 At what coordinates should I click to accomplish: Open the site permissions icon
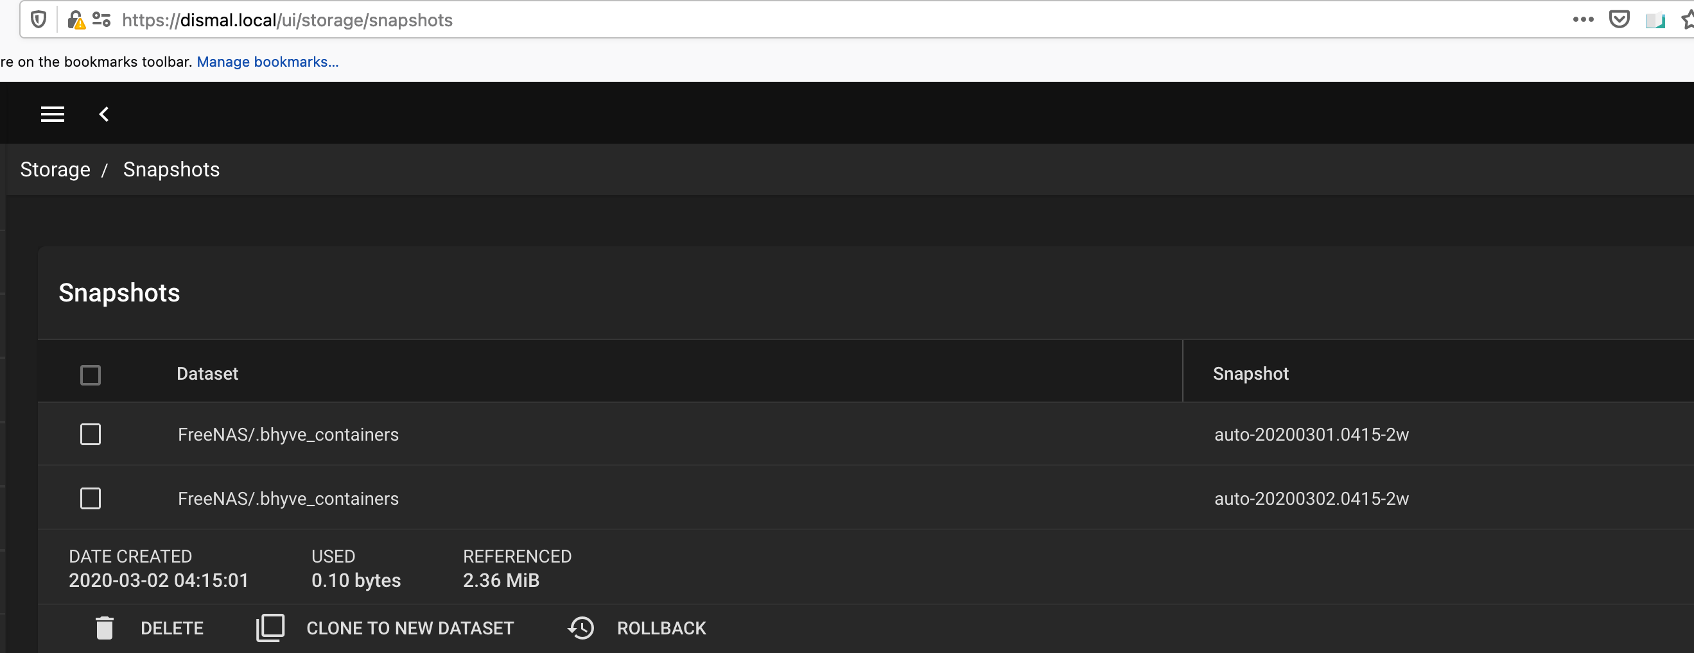pos(101,21)
